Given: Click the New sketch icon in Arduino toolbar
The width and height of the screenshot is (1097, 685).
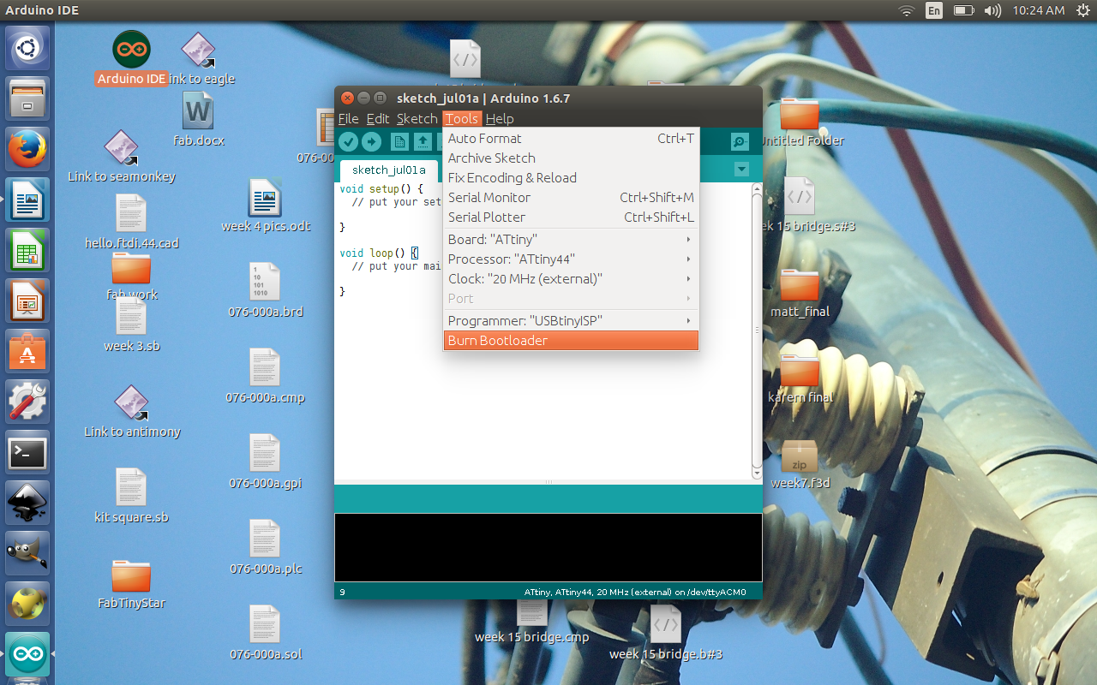Looking at the screenshot, I should [x=399, y=142].
